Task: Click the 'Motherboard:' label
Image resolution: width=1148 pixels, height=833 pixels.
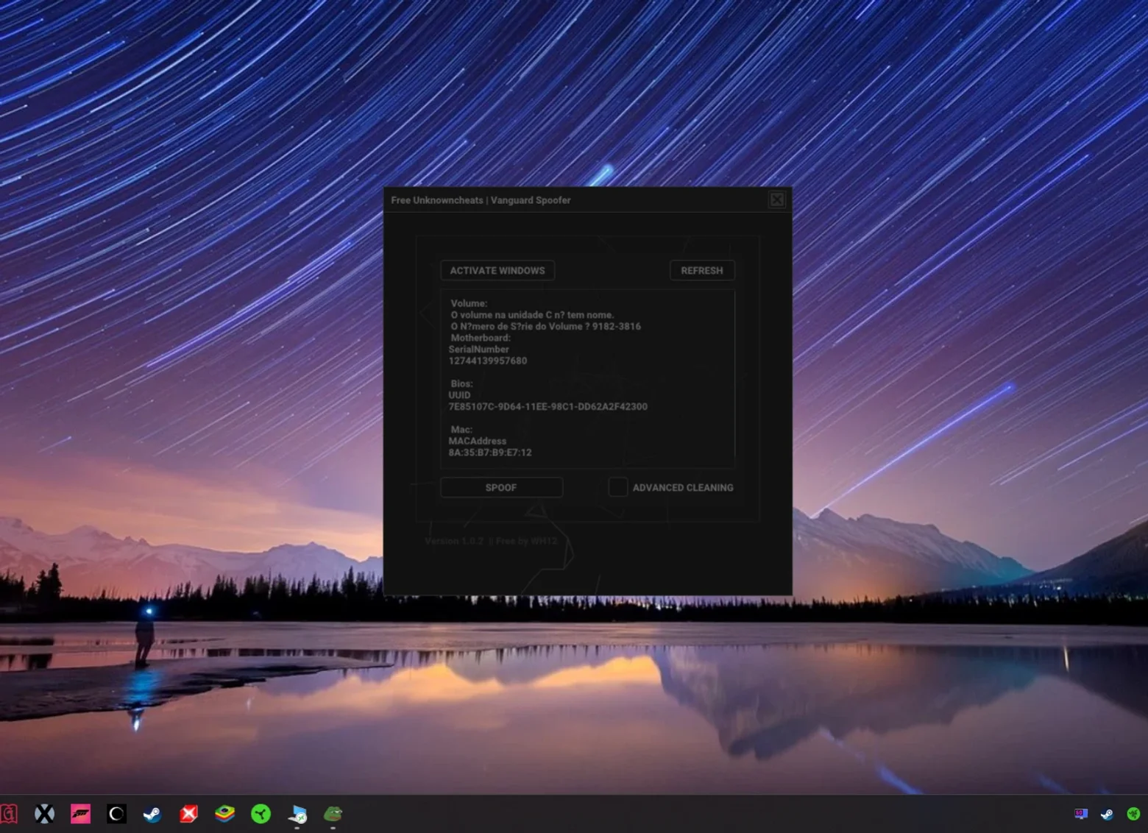Action: (481, 338)
